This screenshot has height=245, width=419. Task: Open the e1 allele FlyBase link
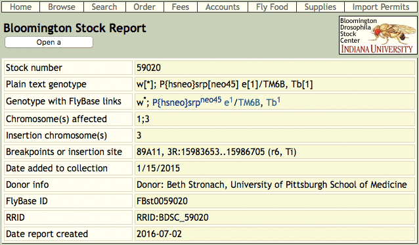coord(228,102)
